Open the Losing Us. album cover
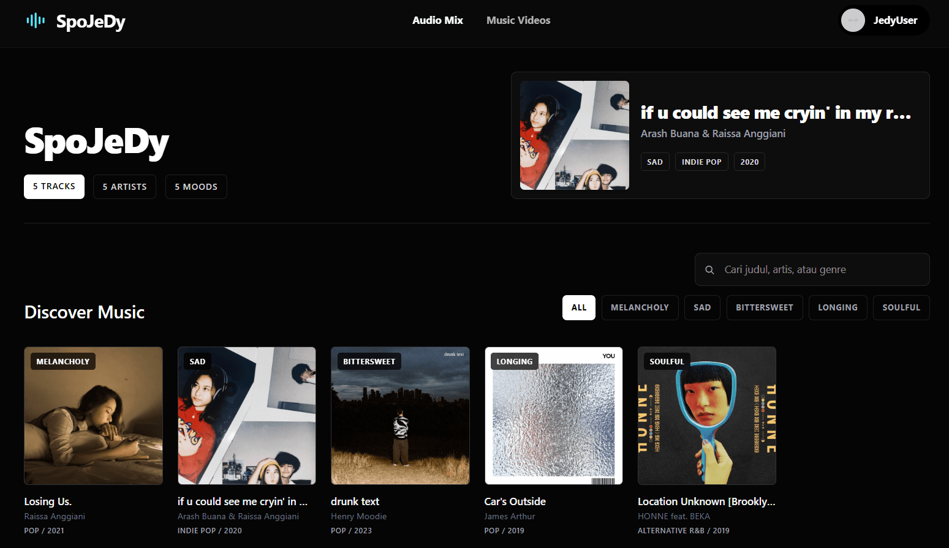 [x=93, y=416]
